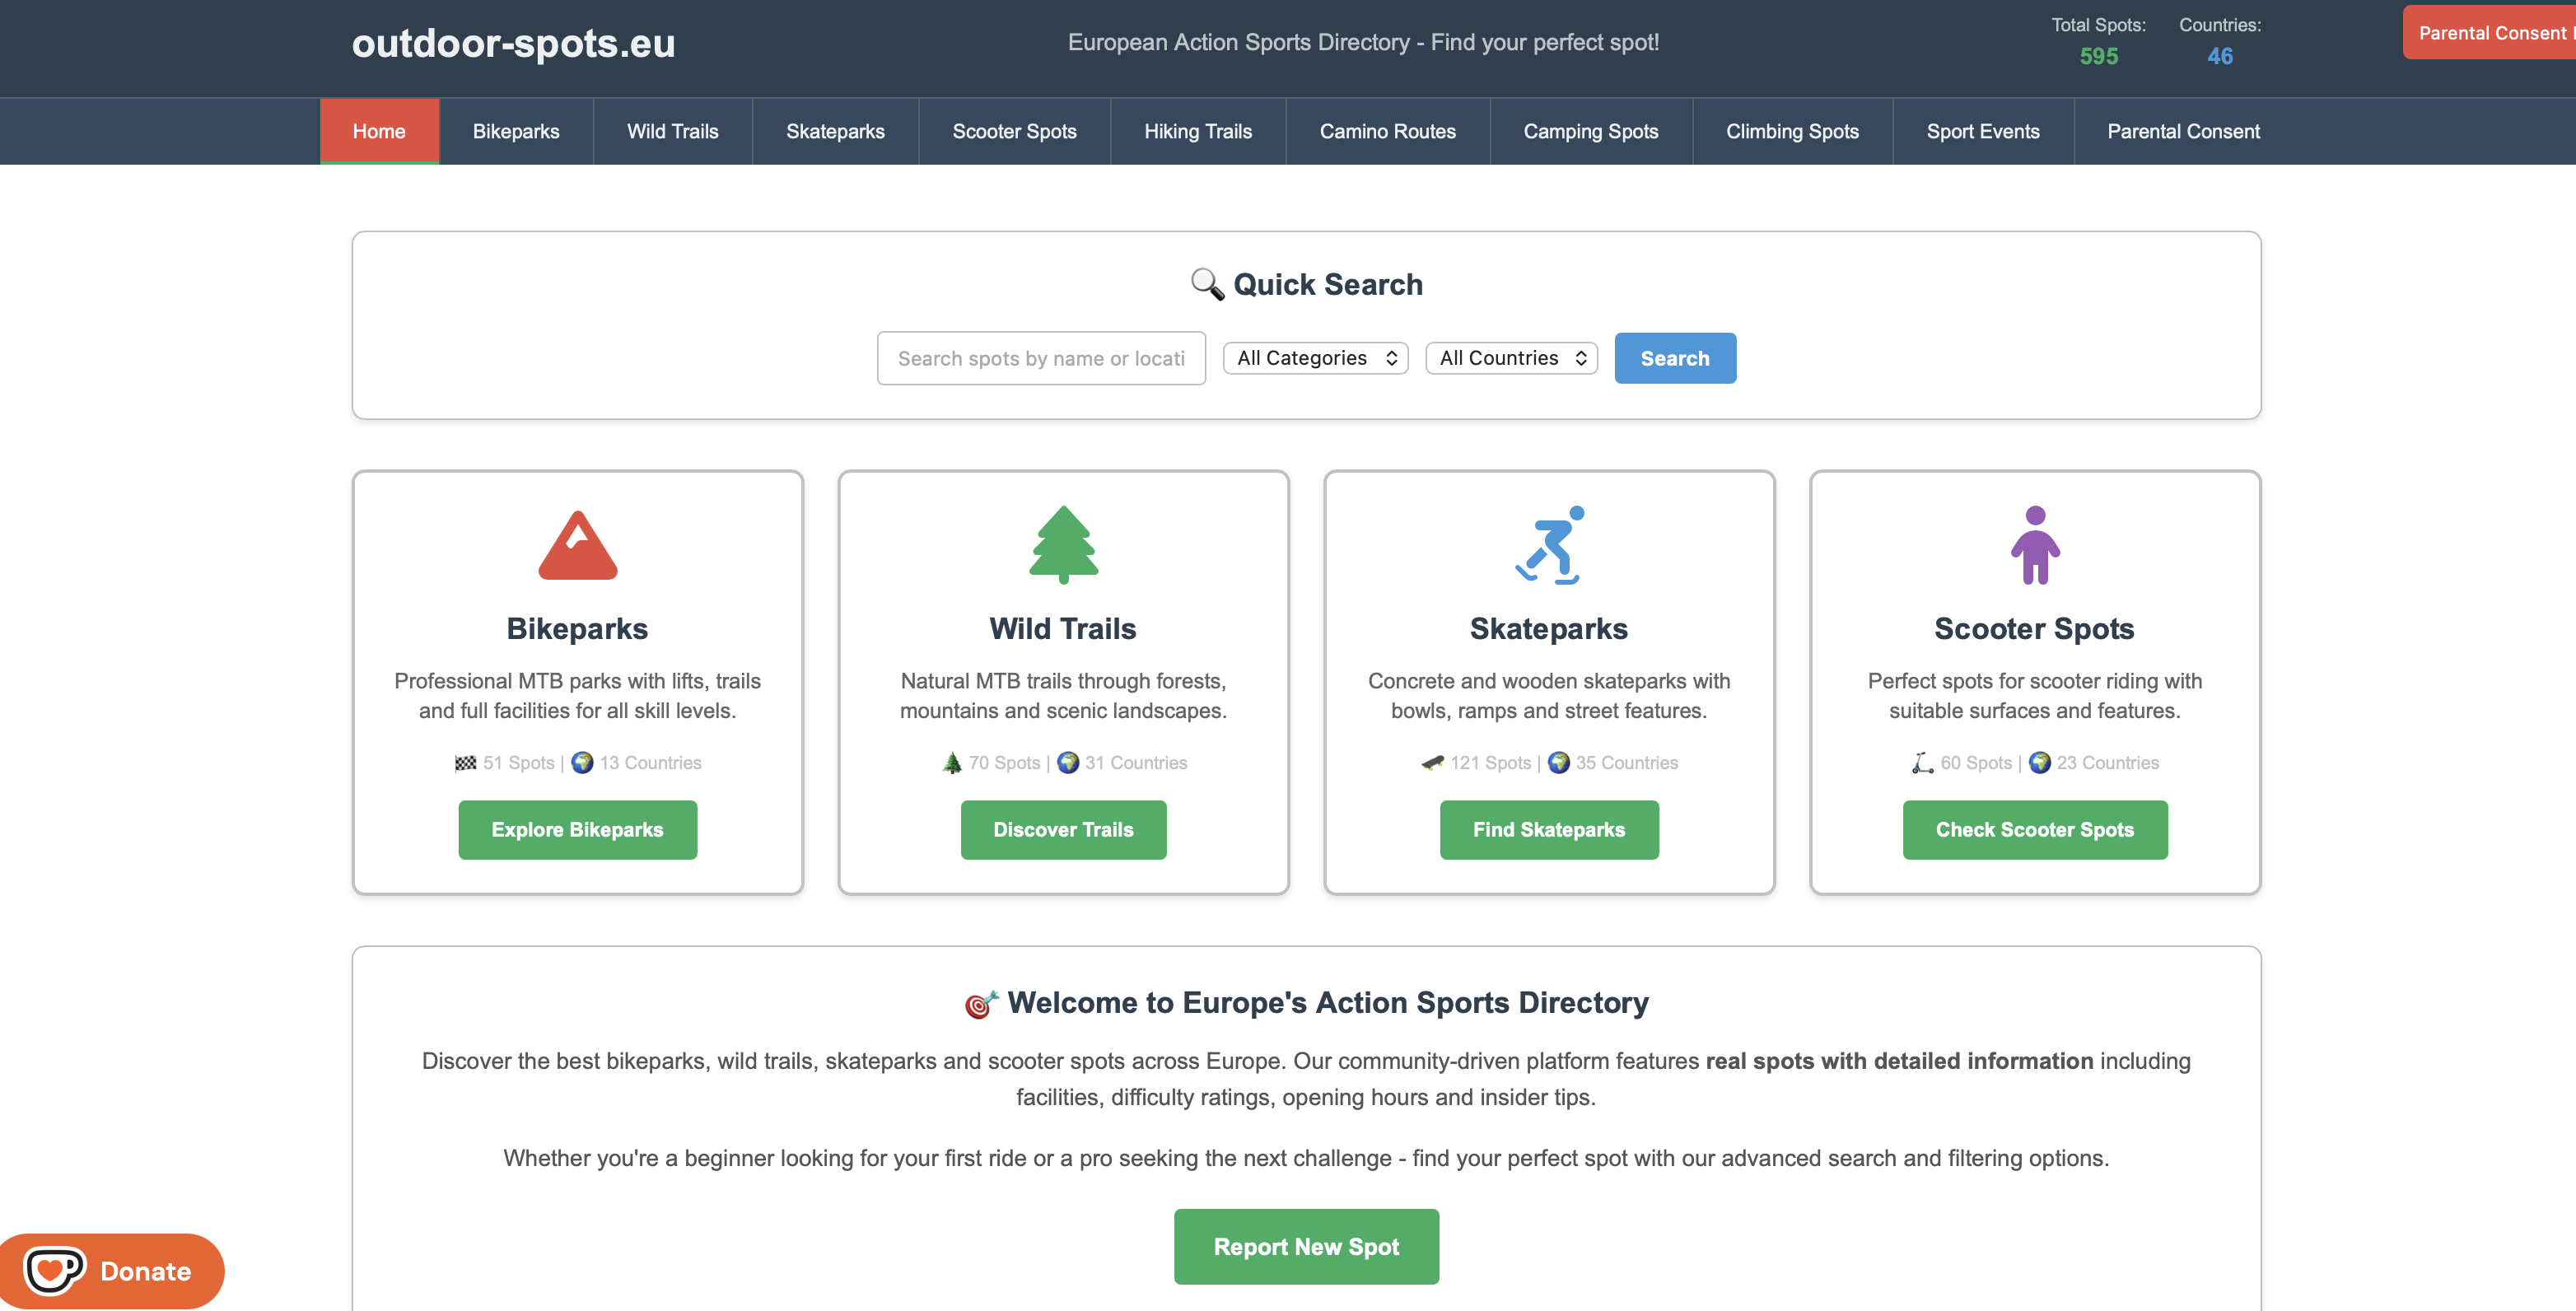Click the red Parental Consent header button
The image size is (2576, 1311).
pos(2489,33)
